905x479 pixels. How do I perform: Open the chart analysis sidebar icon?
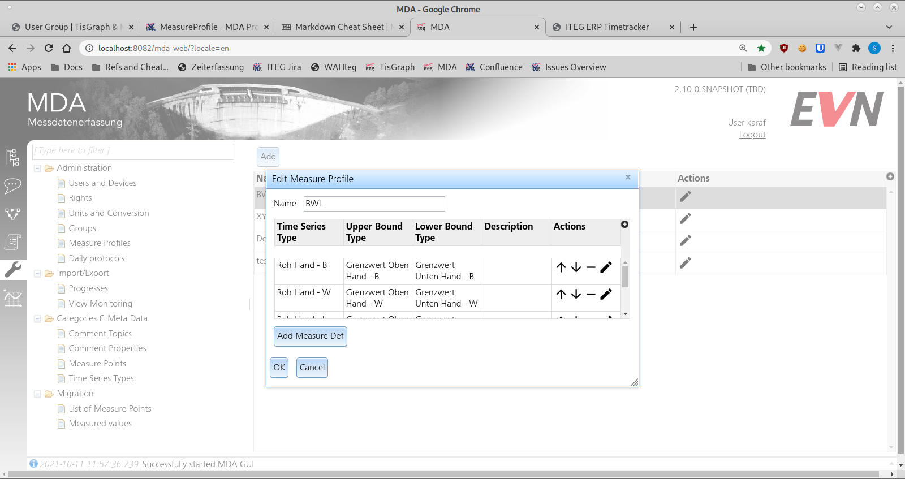[12, 297]
